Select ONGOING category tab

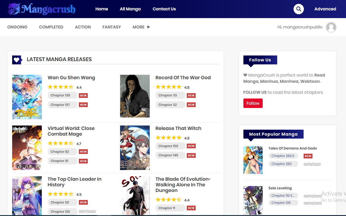pyautogui.click(x=17, y=27)
